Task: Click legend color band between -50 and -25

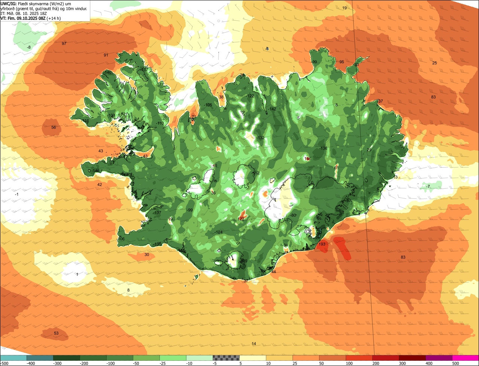Action: click(146, 358)
